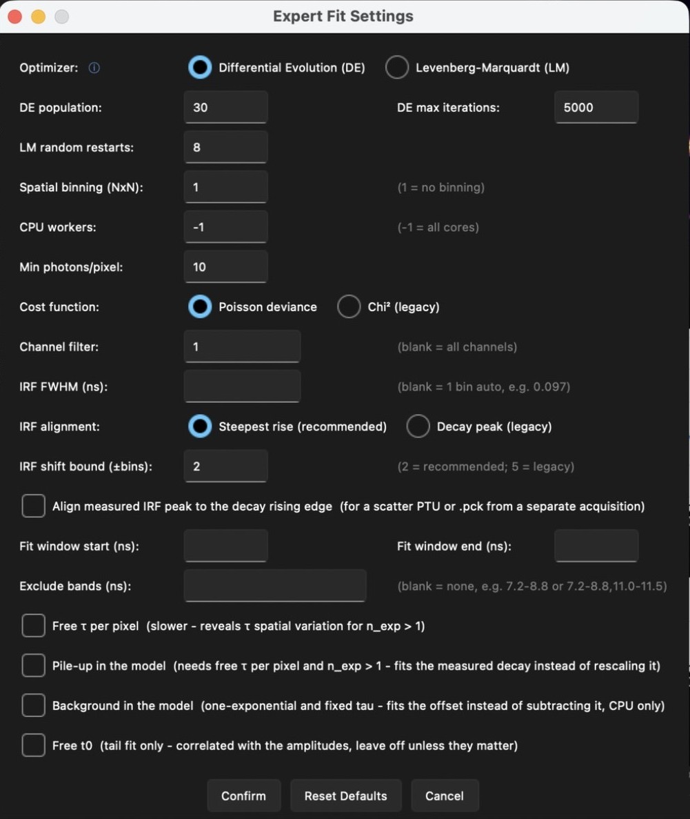Click the 'IRF alignment:' label
Image resolution: width=690 pixels, height=819 pixels.
point(59,426)
